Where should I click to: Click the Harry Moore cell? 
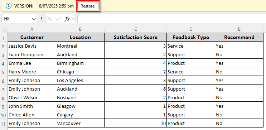pyautogui.click(x=32, y=72)
